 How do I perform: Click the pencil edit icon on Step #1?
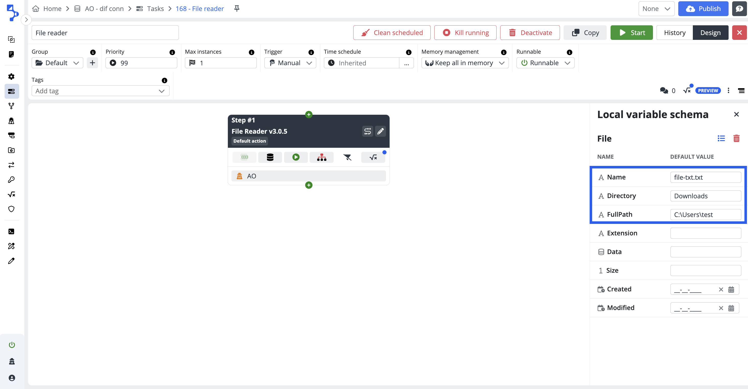(380, 131)
